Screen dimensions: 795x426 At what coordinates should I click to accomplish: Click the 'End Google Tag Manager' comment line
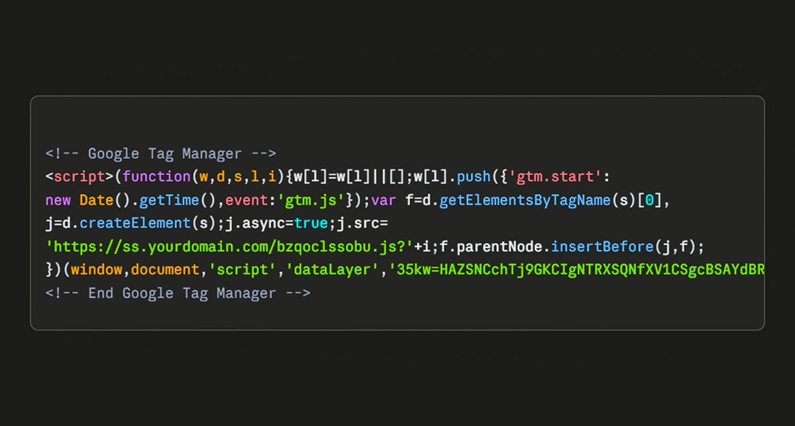(x=178, y=293)
